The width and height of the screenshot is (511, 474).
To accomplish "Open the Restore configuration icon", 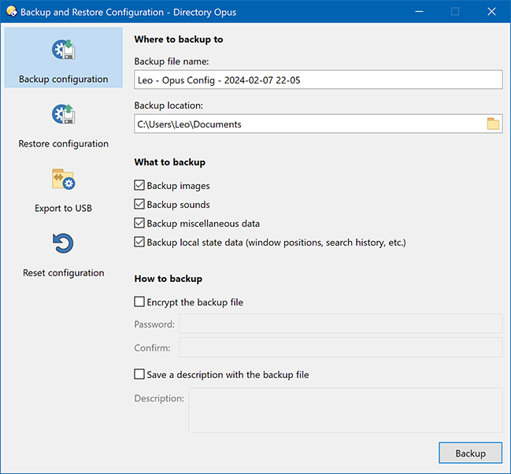I will (64, 114).
